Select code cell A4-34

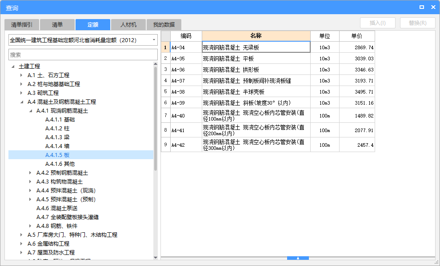(x=186, y=47)
